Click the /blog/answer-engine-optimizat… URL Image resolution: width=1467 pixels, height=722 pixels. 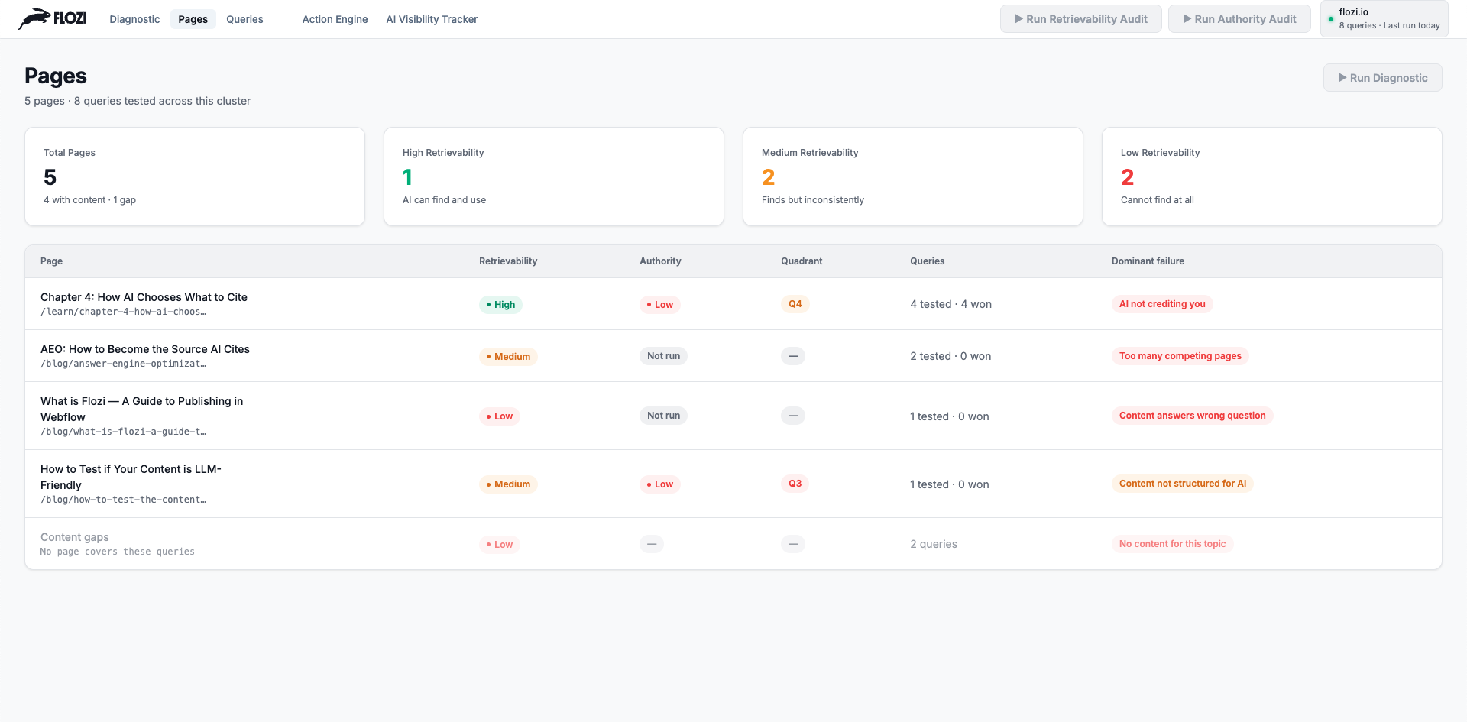click(x=123, y=364)
